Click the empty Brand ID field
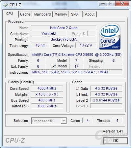This screenshot has width=131, height=148. point(92,33)
